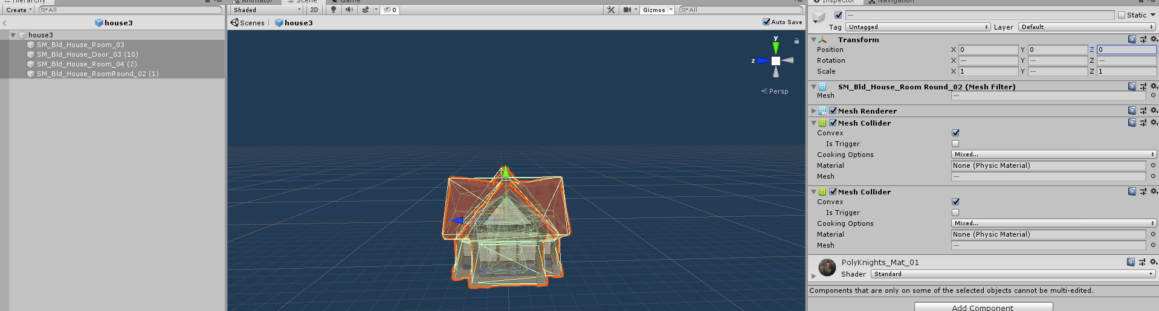Viewport: 1159px width, 311px height.
Task: Toggle scene audio speaker icon
Action: tap(349, 10)
